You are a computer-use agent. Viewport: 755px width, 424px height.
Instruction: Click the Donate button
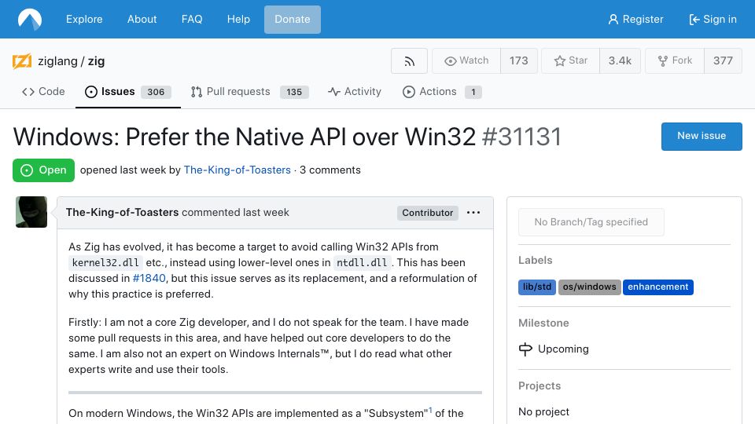pos(293,20)
